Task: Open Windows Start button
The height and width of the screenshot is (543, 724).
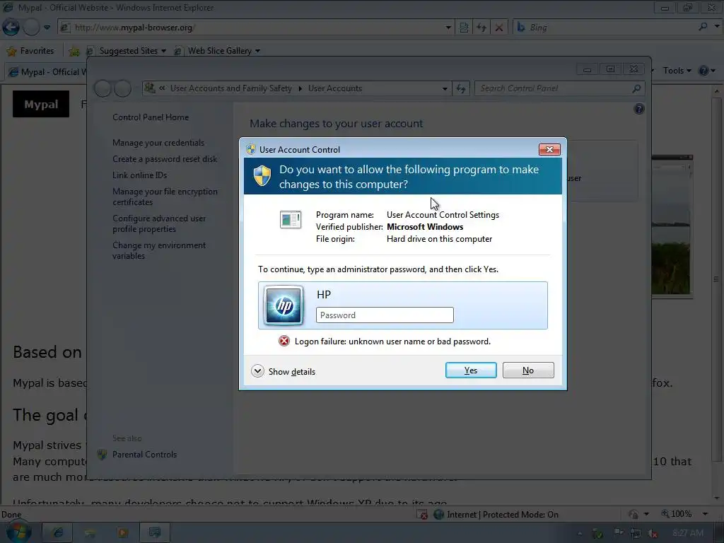Action: pos(18,532)
